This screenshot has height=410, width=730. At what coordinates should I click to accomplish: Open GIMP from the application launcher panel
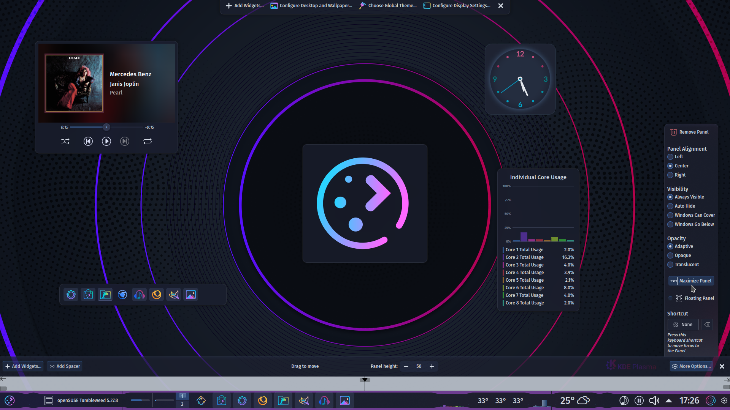[x=173, y=294]
